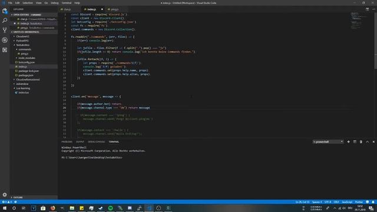The width and height of the screenshot is (377, 212).
Task: Click Prettier in status bar
Action: [359, 202]
